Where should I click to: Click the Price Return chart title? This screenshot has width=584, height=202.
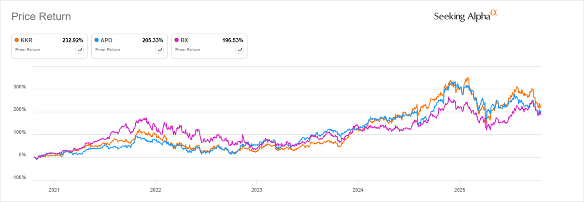(x=41, y=16)
